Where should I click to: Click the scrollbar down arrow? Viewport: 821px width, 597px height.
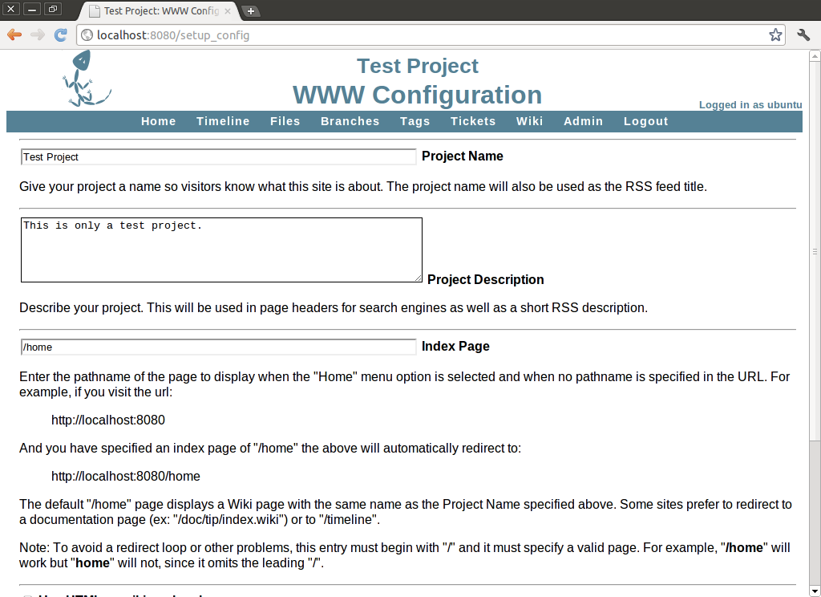(815, 591)
